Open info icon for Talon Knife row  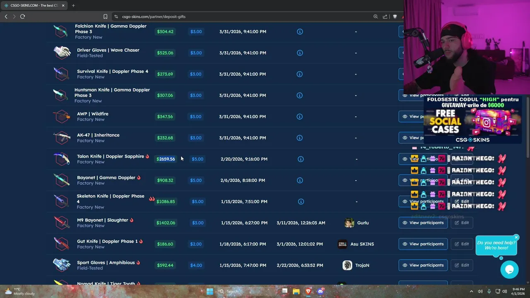(x=301, y=159)
